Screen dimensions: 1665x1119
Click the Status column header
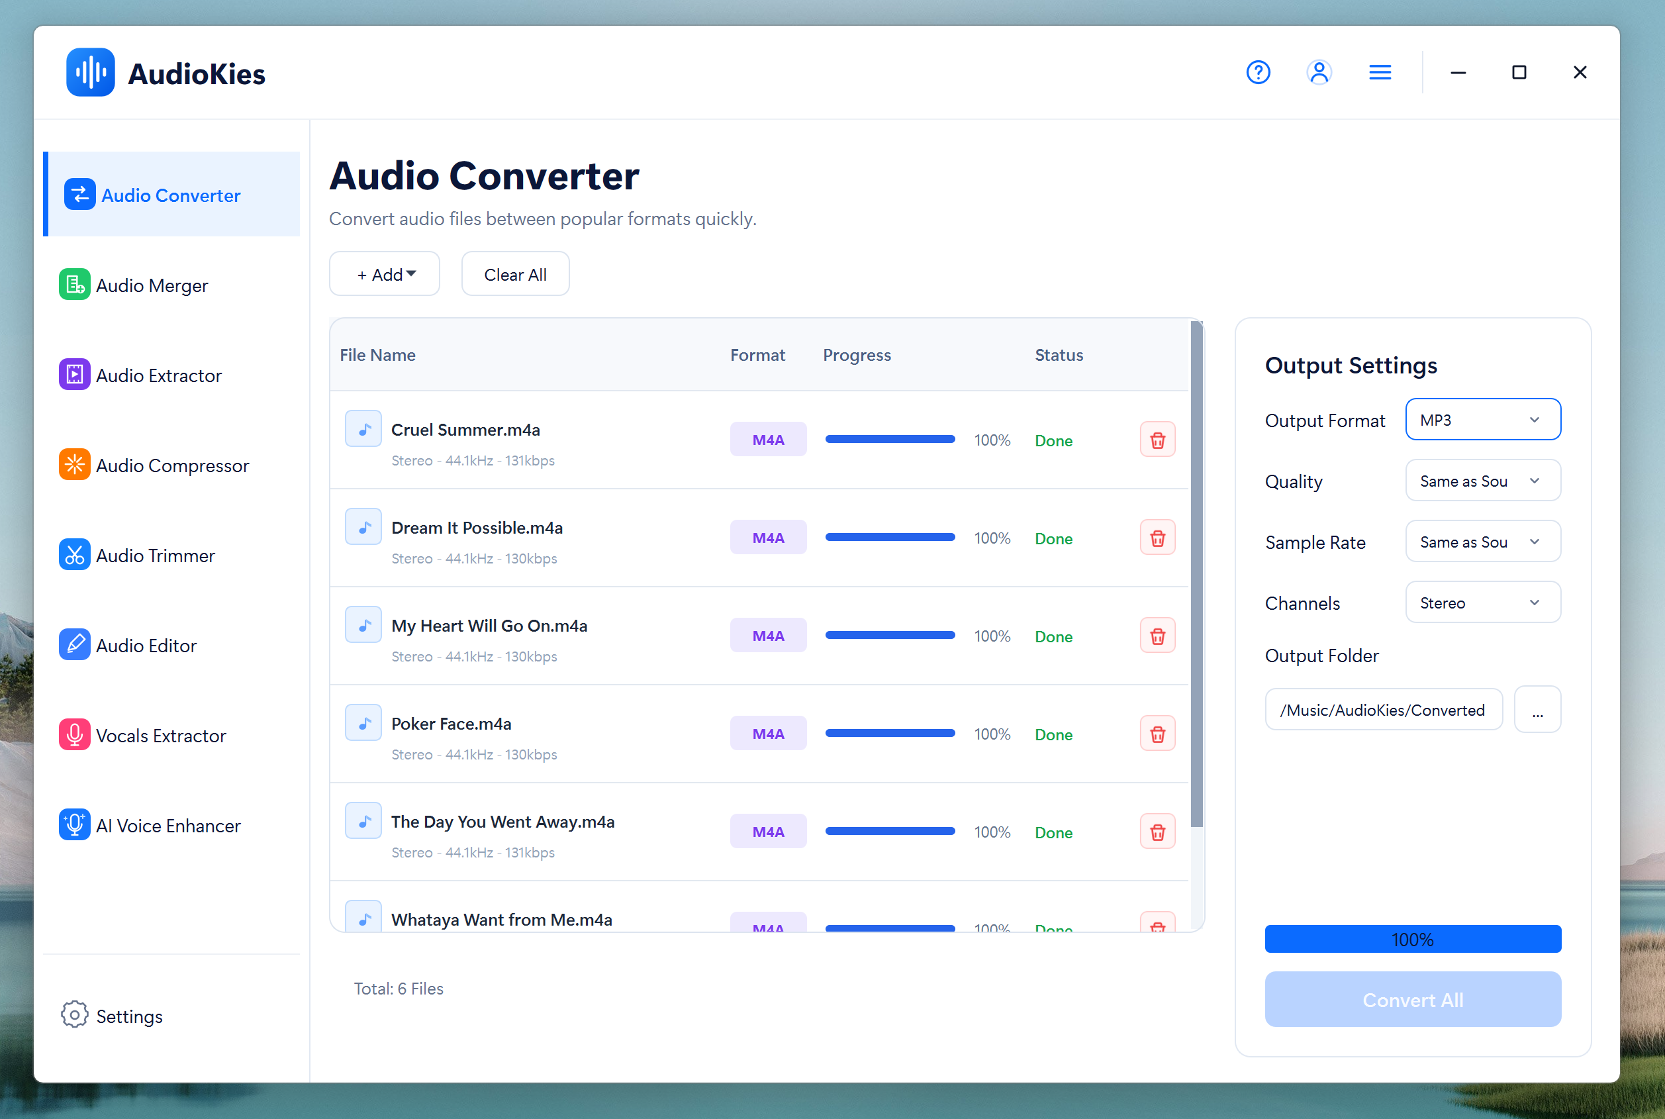point(1059,355)
